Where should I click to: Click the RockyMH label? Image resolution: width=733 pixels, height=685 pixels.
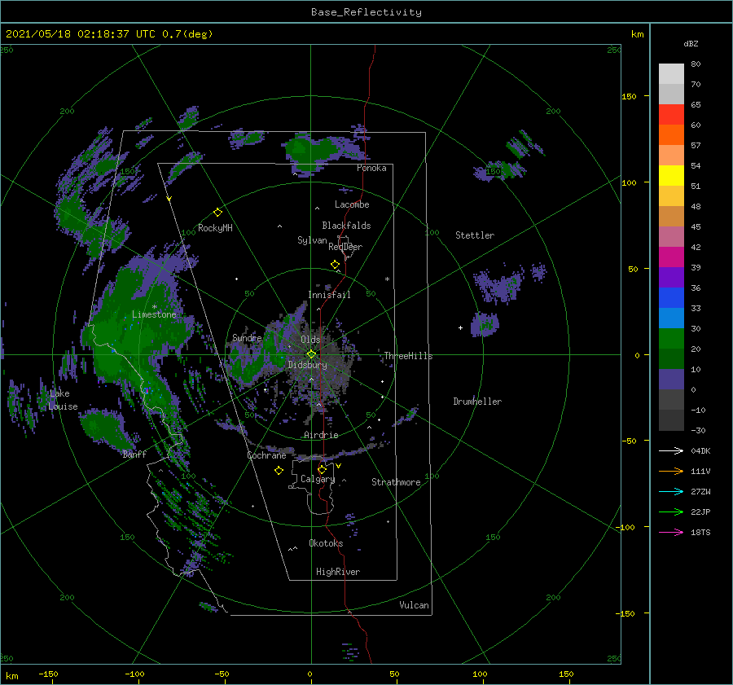coord(215,228)
